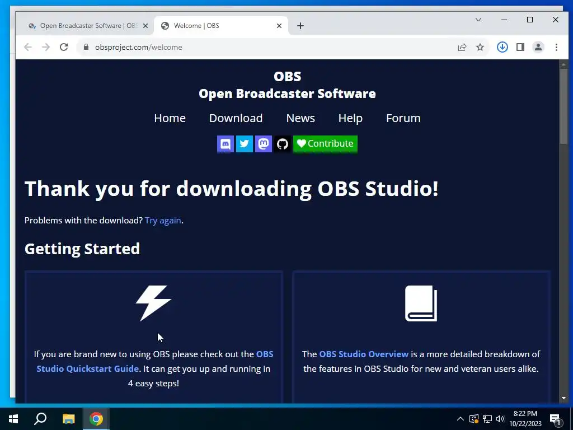This screenshot has width=573, height=430.
Task: Open the Forum nav item
Action: click(403, 118)
